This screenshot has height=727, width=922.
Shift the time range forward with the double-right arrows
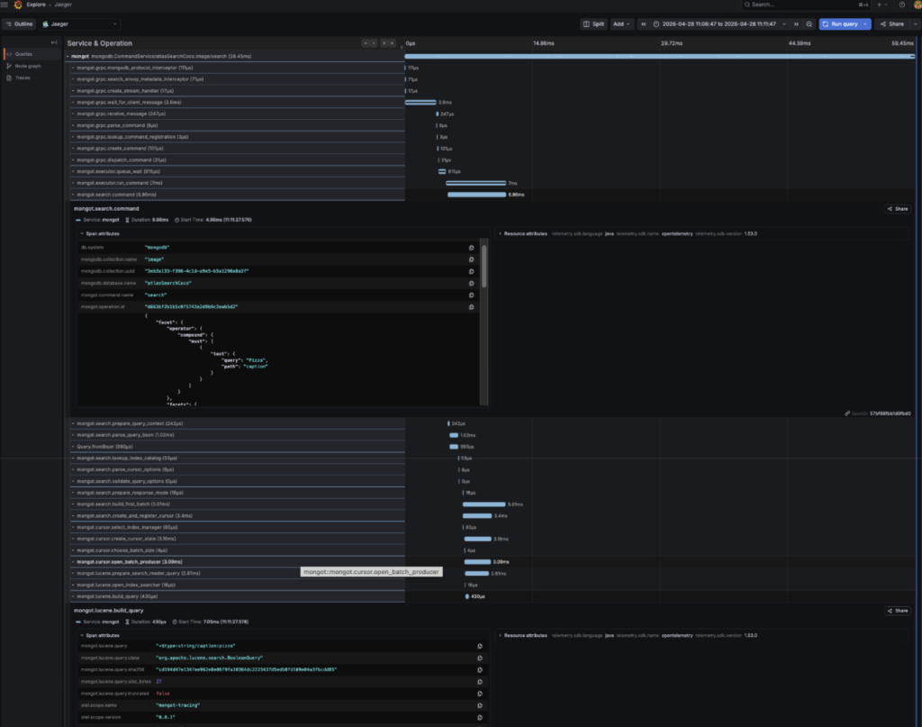[796, 24]
